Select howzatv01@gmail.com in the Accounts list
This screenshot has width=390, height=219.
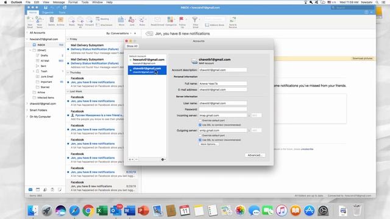tap(147, 61)
